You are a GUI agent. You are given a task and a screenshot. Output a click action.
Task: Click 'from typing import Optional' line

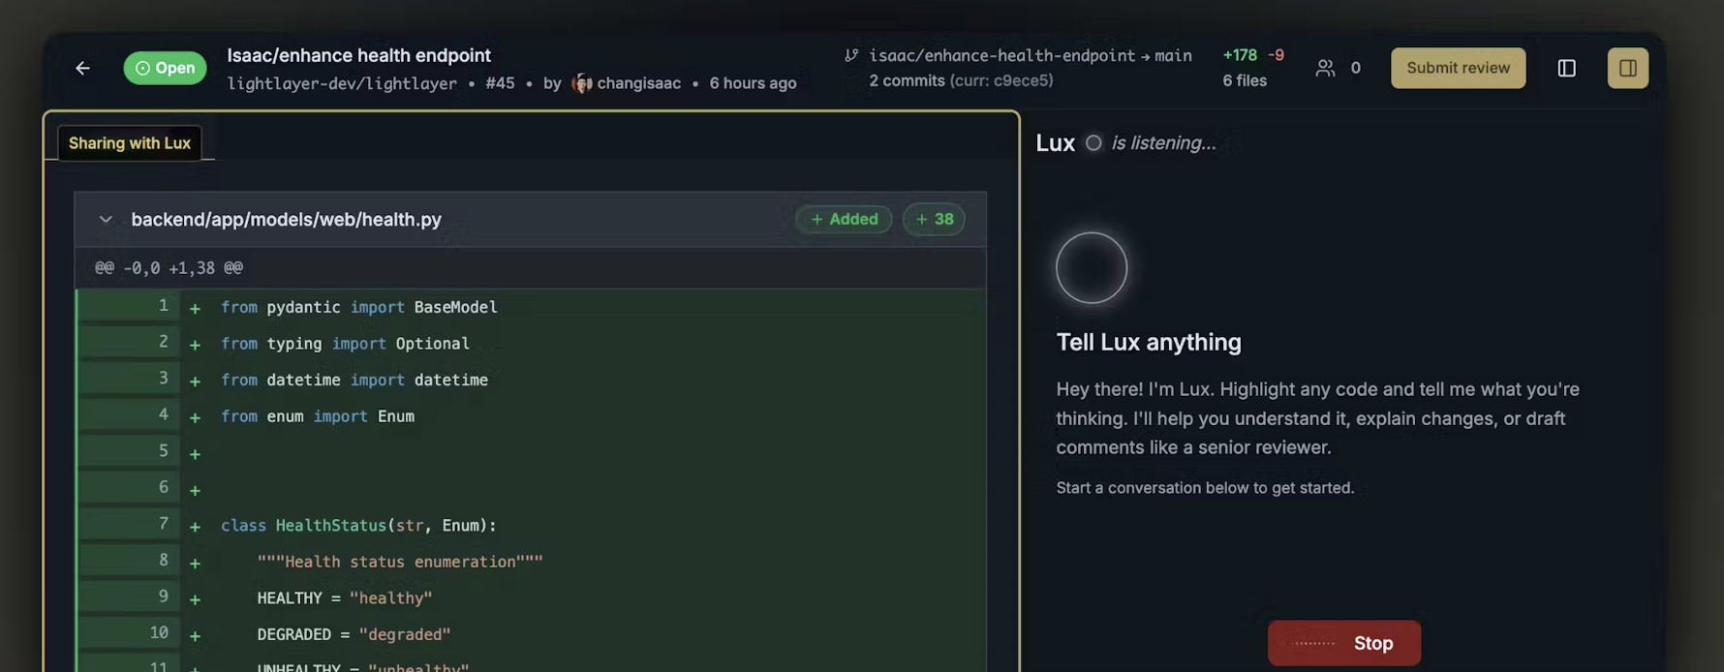coord(345,344)
